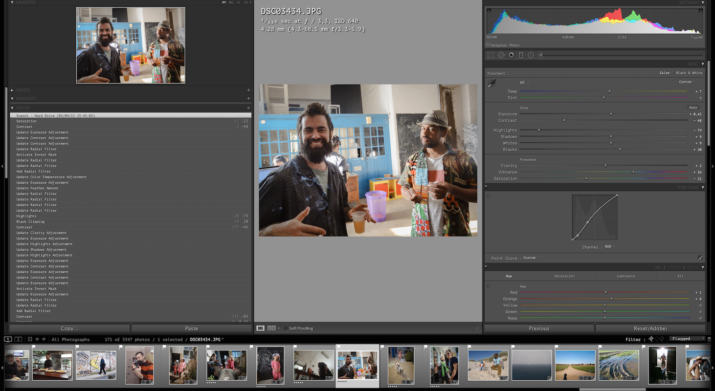Click the Exposure slider handle

tap(611, 114)
